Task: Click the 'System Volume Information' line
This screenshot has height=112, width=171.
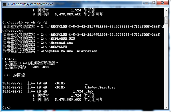Action: [x=50, y=51]
